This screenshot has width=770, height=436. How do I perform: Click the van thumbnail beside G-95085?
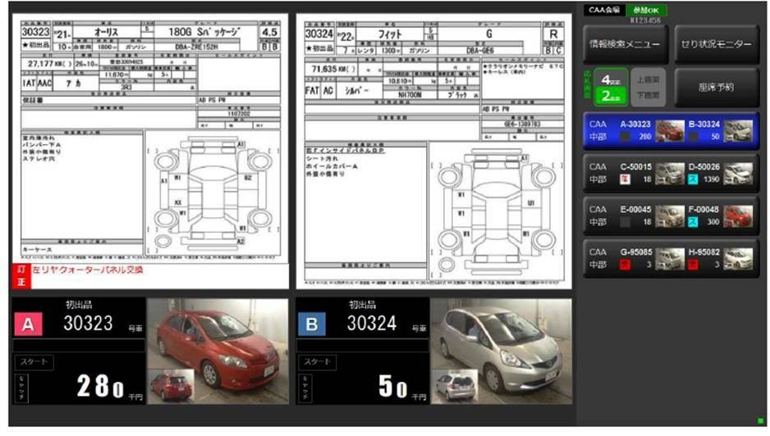(x=669, y=259)
